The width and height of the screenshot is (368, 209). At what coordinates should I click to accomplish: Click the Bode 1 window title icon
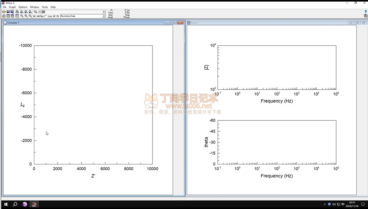[188, 23]
